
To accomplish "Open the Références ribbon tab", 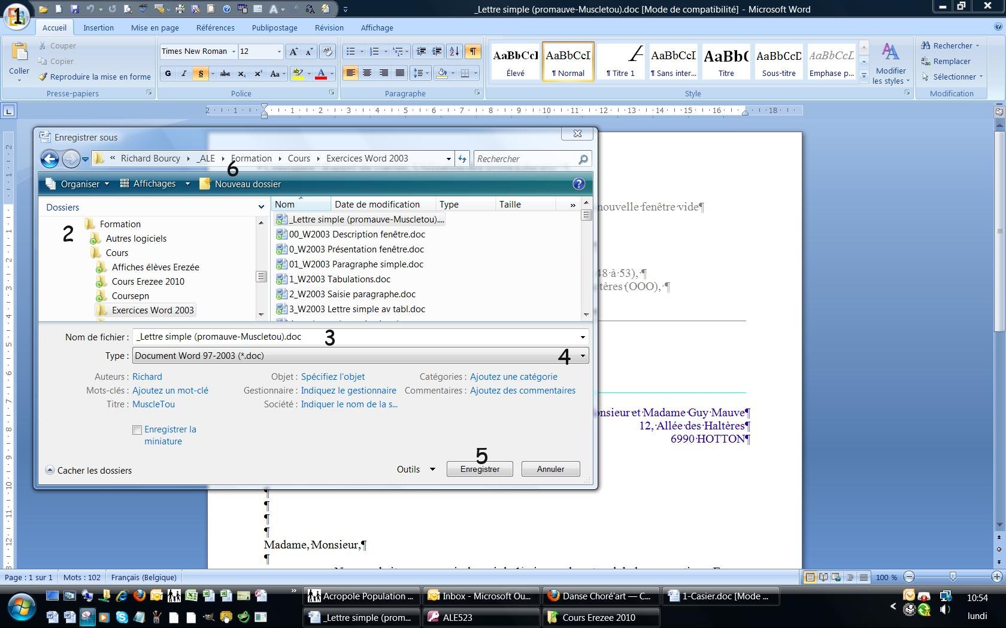I will click(216, 28).
